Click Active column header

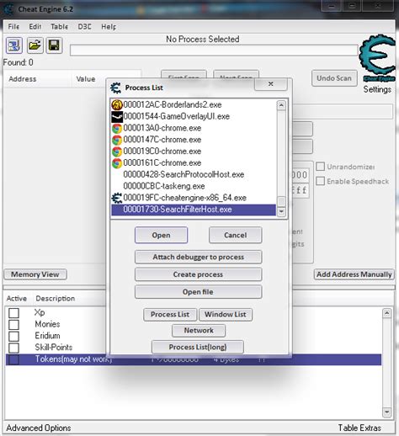pos(17,299)
